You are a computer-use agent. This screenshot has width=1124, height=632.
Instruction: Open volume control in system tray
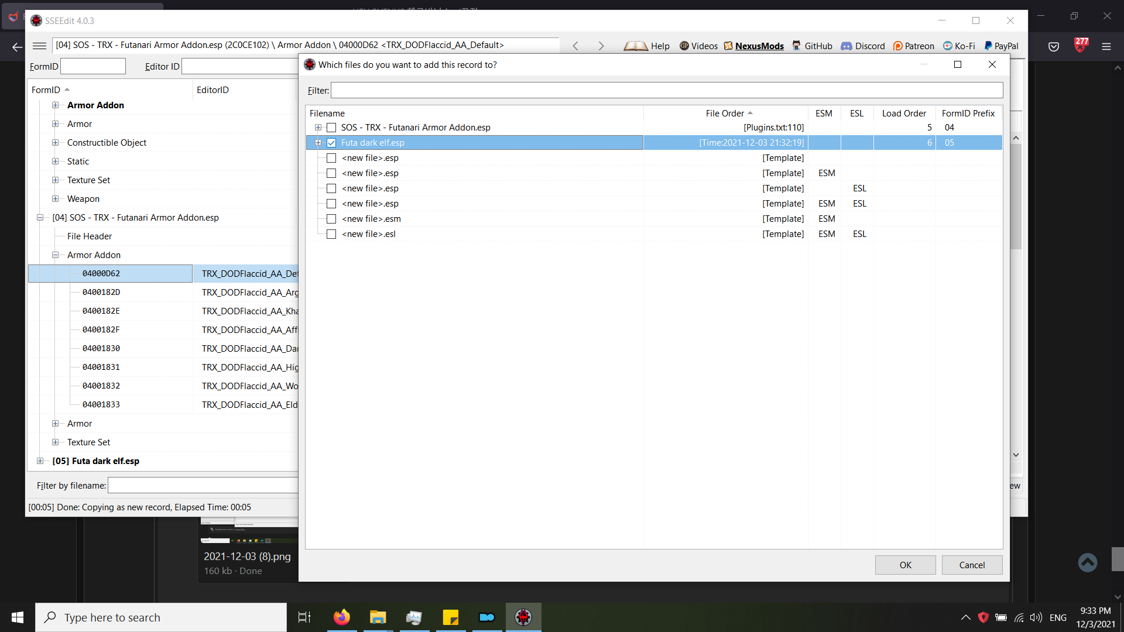pyautogui.click(x=1036, y=617)
